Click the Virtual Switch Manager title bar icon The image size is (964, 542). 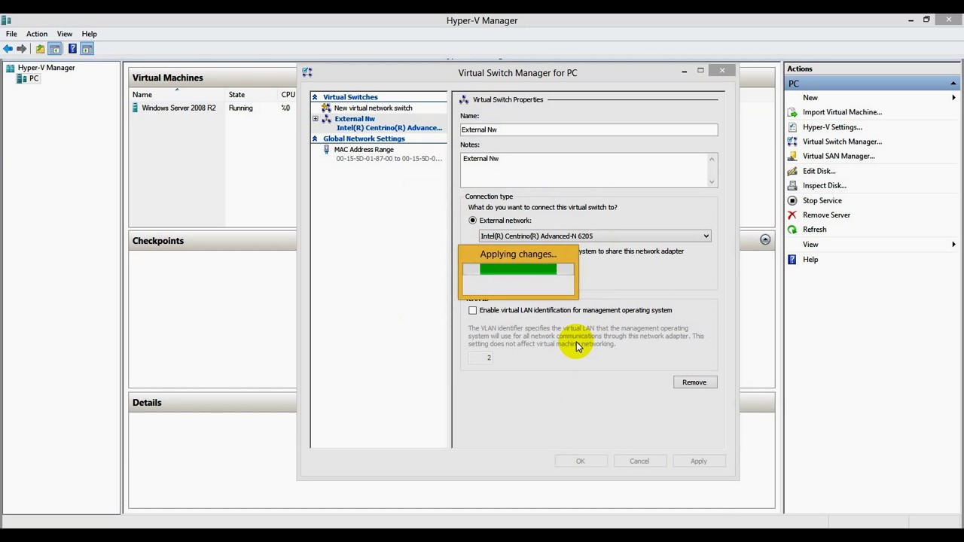coord(307,72)
